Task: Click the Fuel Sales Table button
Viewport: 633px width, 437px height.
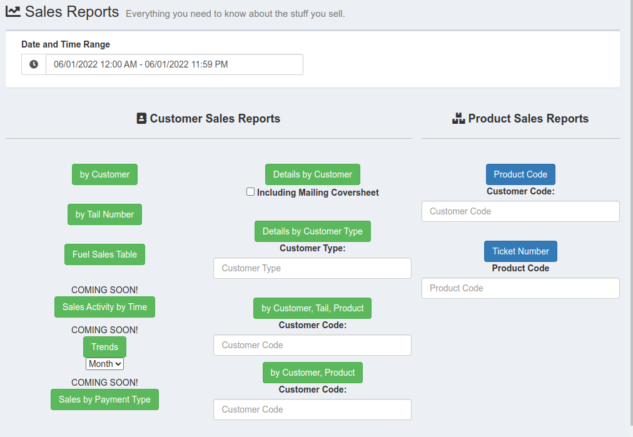Action: [104, 254]
